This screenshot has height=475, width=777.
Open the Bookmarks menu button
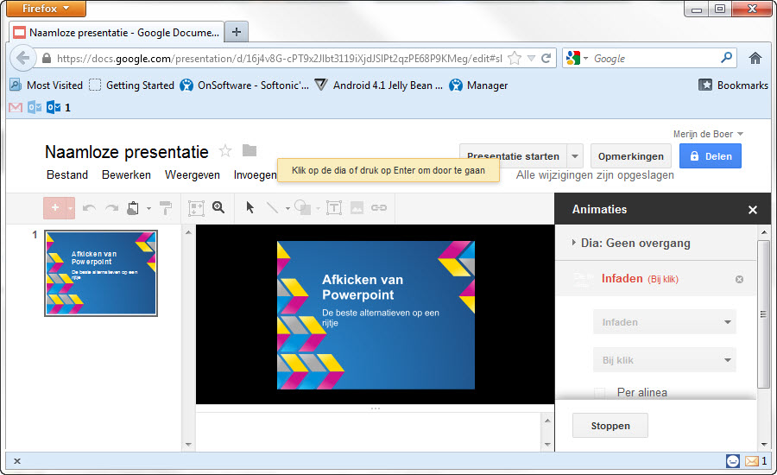coord(733,85)
